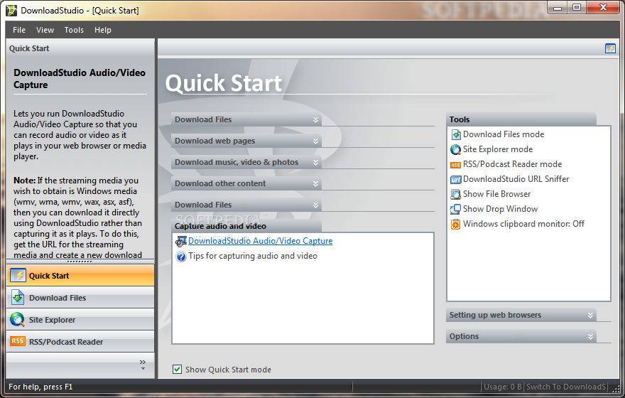Open the File menu
This screenshot has width=625, height=398.
(x=19, y=30)
